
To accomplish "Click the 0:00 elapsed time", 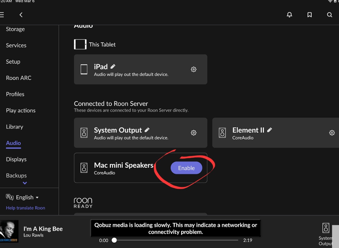I will tap(104, 240).
